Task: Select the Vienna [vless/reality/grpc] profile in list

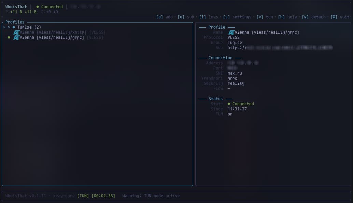Action: point(52,37)
